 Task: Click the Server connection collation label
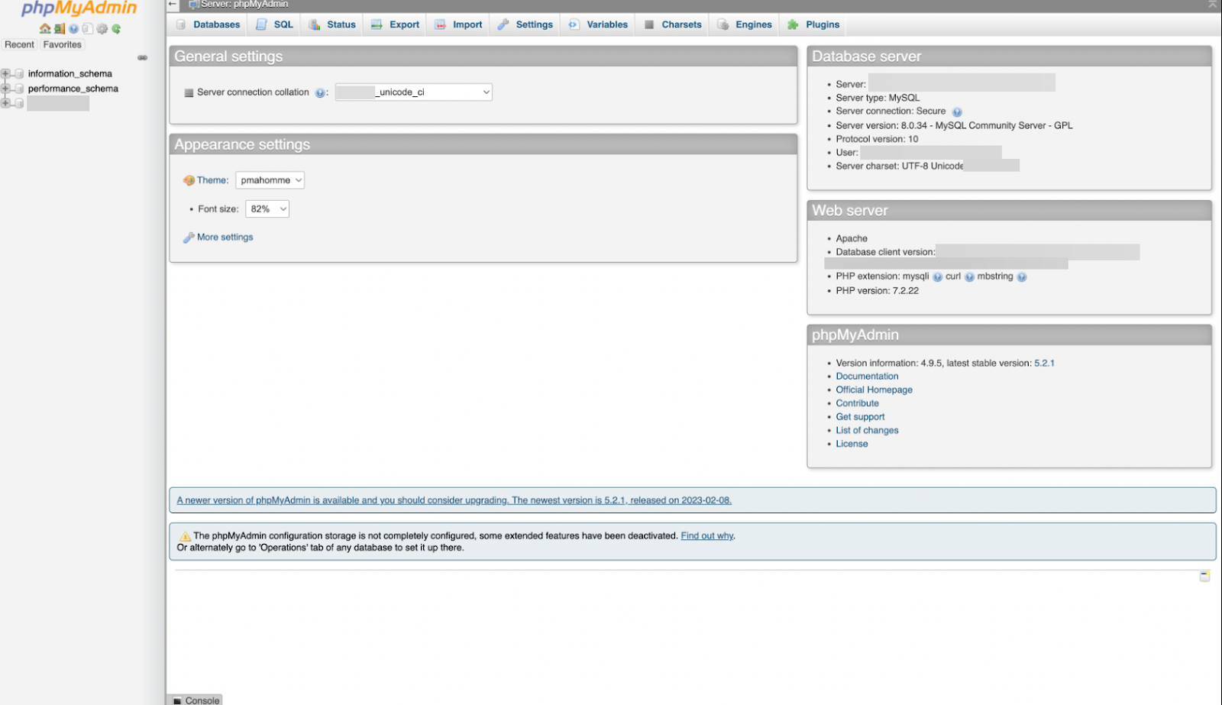[253, 92]
